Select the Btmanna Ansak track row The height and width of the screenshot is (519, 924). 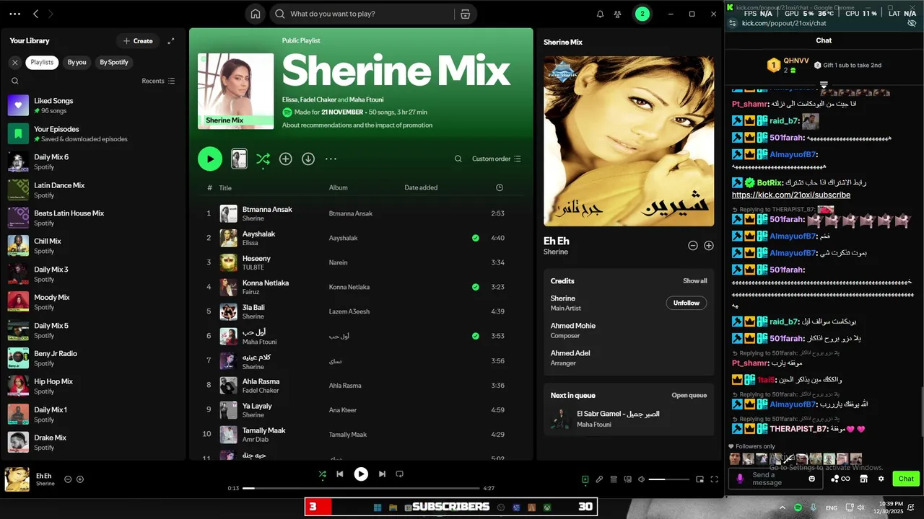(361, 213)
